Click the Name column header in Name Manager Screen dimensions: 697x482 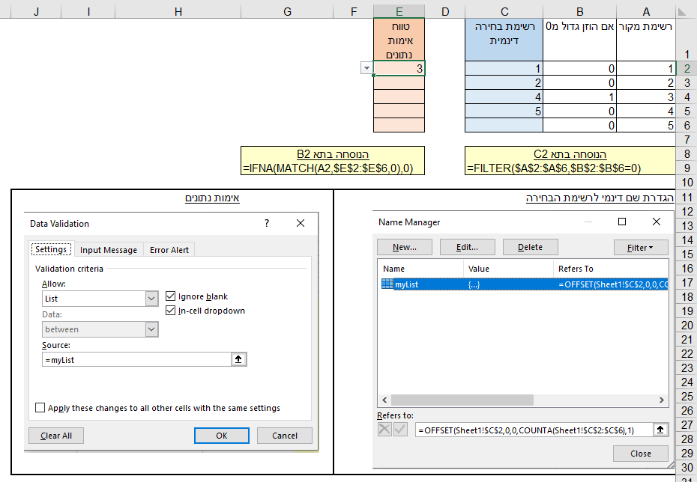point(420,269)
